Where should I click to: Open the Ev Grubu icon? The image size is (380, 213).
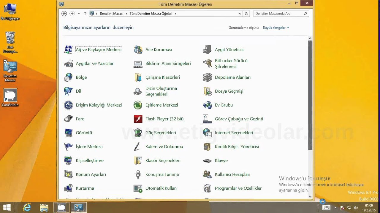tap(207, 105)
